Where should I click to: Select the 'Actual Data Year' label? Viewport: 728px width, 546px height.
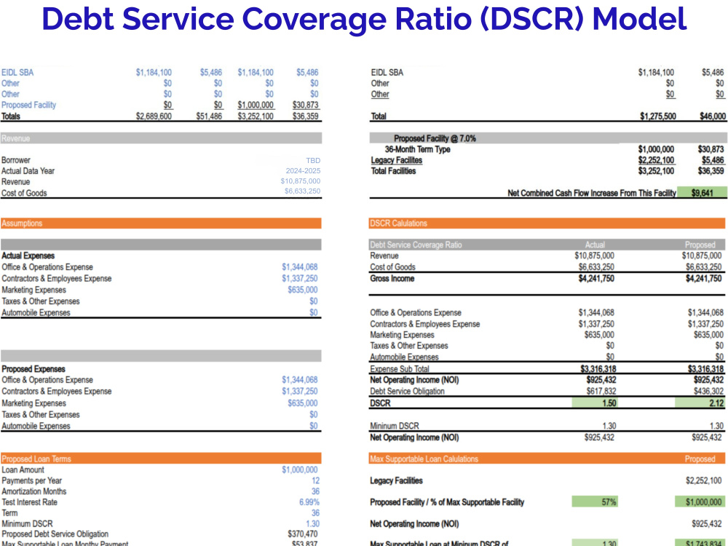point(28,171)
